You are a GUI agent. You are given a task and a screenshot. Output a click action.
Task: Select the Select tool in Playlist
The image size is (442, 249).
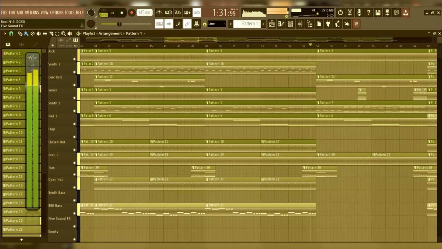tap(57, 34)
